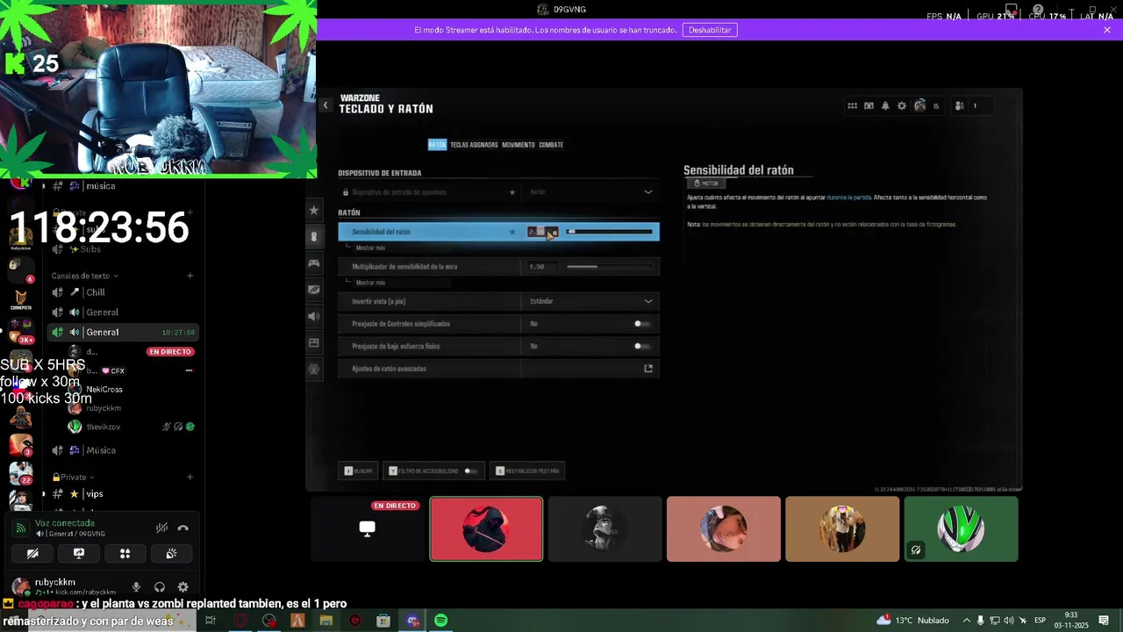Open the vips text channel in Discord
1123x632 pixels.
point(123,494)
